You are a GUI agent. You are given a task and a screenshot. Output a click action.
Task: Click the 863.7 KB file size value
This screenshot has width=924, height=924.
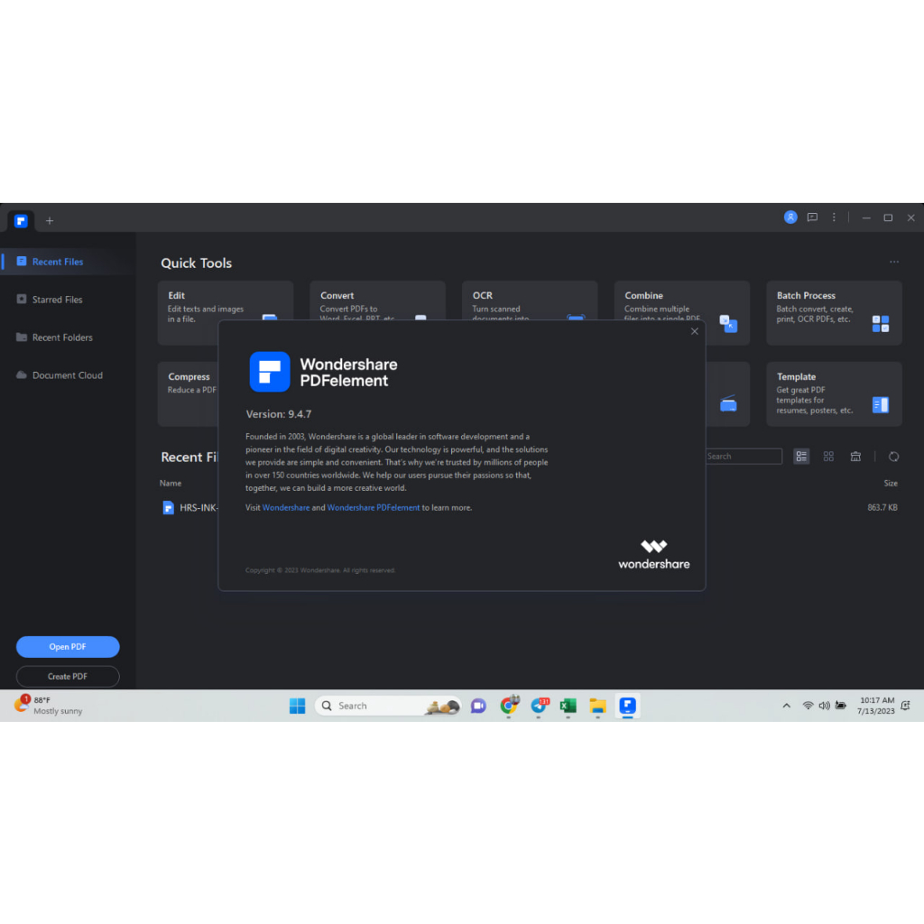(x=882, y=507)
